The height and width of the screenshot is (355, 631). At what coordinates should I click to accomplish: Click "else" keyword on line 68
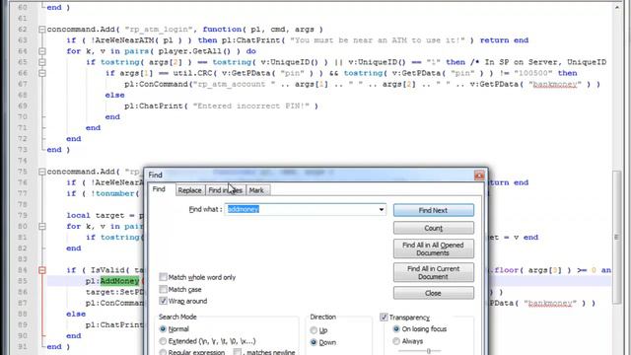(114, 95)
